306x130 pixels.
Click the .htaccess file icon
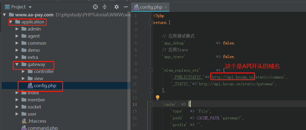[24, 121]
